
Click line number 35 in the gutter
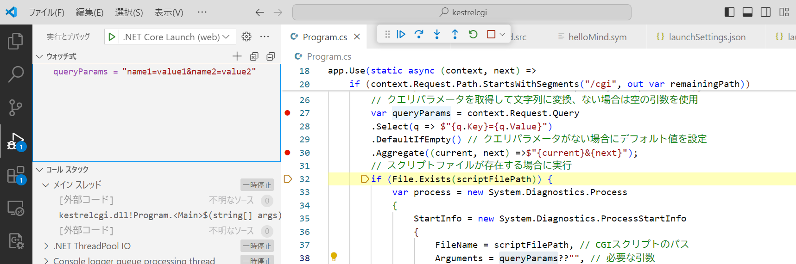304,218
